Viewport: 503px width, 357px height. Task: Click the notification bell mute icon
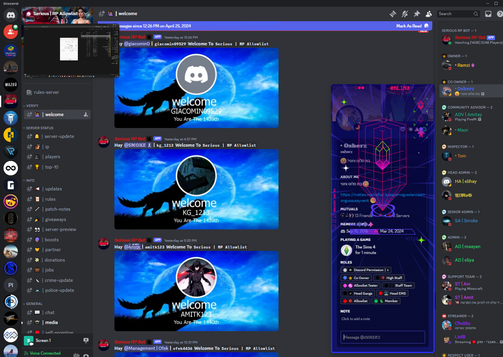pyautogui.click(x=405, y=14)
